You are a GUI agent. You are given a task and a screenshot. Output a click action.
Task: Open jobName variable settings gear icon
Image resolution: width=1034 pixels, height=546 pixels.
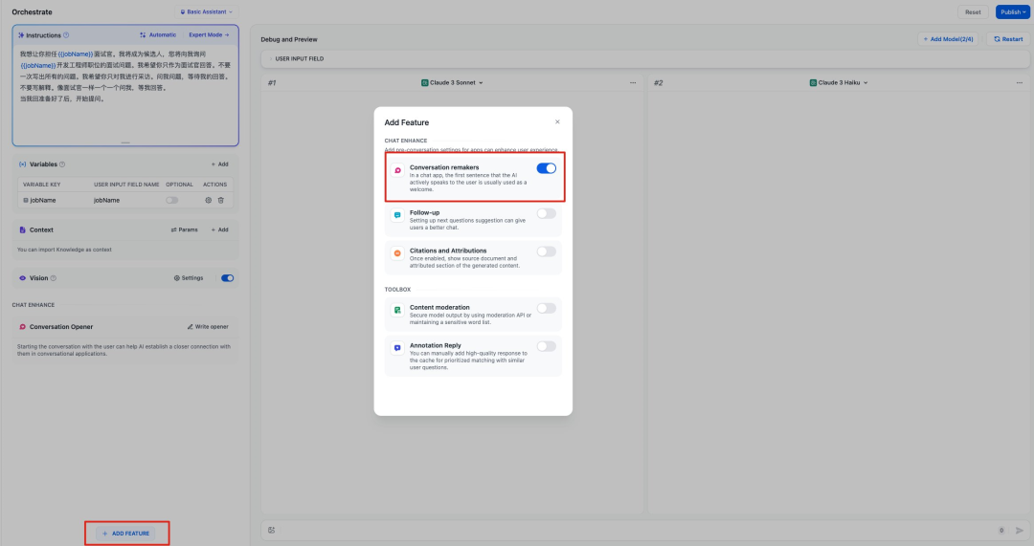click(209, 200)
